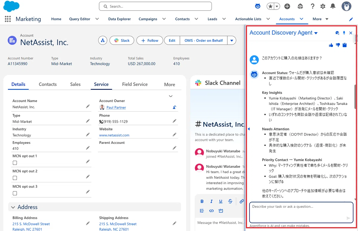Open the Favorites list dropdown arrow
This screenshot has height=231, width=358.
(x=277, y=6)
